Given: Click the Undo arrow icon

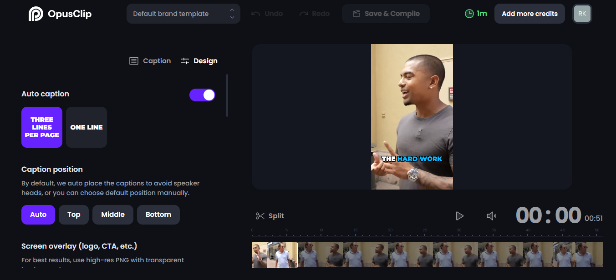Looking at the screenshot, I should (256, 14).
